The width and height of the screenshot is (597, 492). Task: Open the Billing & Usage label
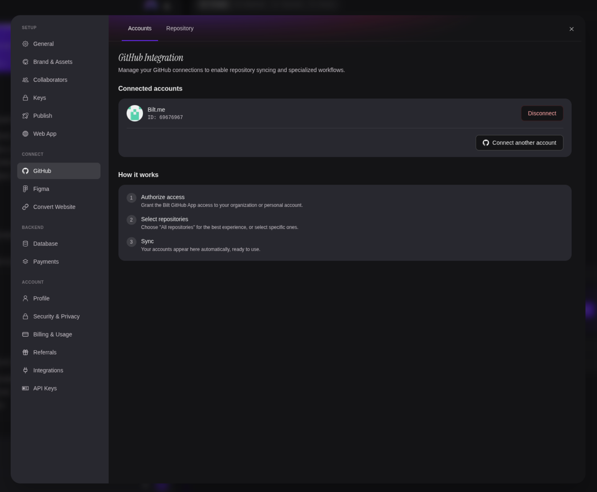click(53, 334)
